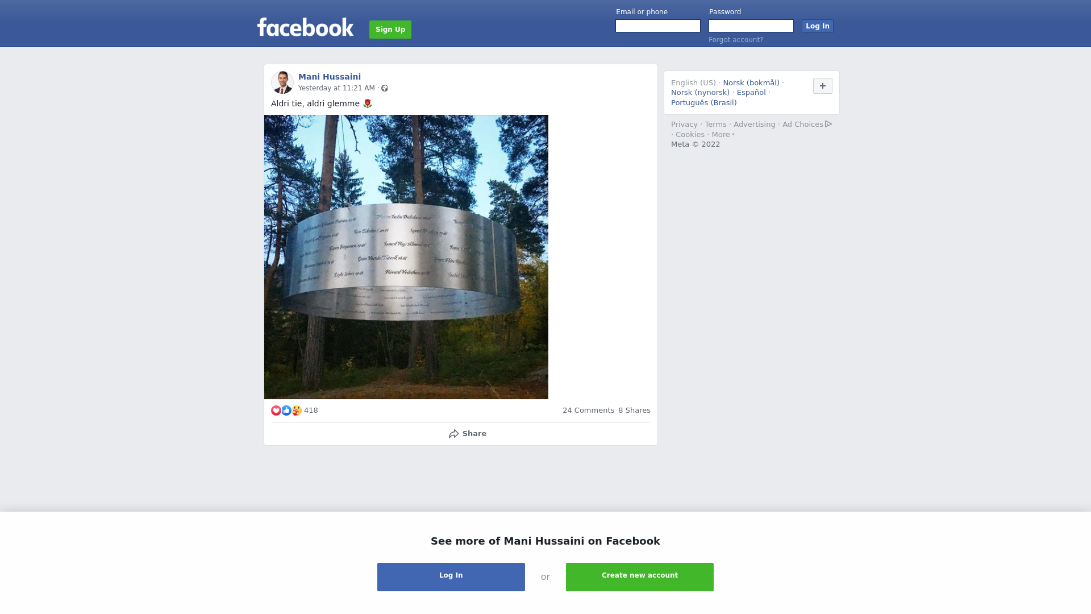Open the 24 Comments link
The image size is (1091, 614).
[588, 410]
